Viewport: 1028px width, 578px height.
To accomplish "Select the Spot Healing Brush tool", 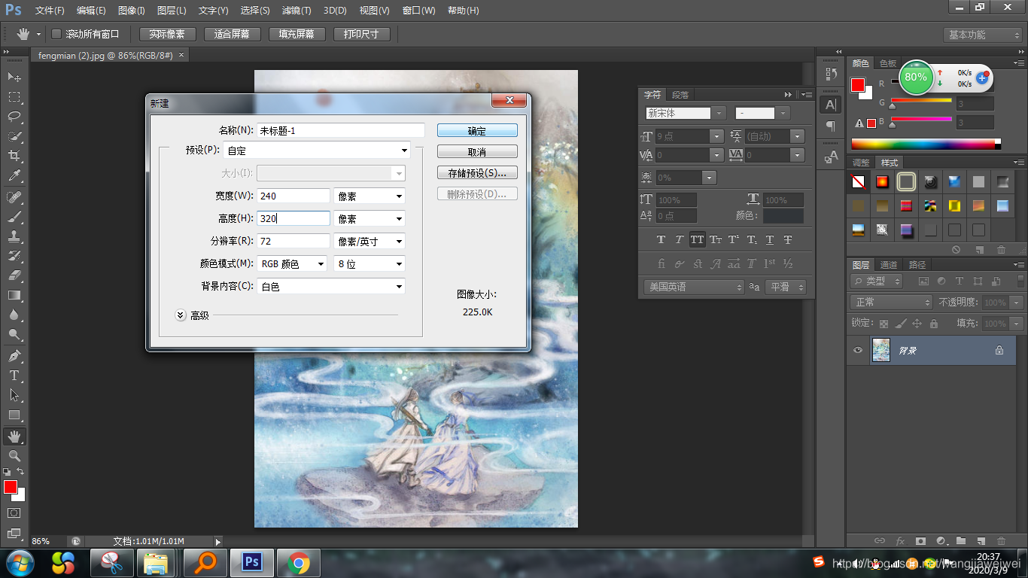I will coord(14,197).
